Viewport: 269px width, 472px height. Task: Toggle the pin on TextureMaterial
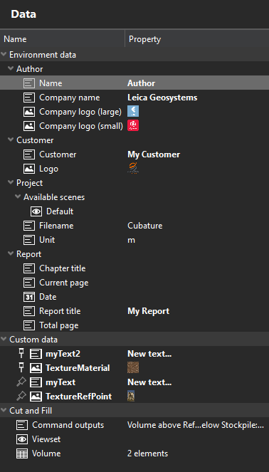click(21, 368)
